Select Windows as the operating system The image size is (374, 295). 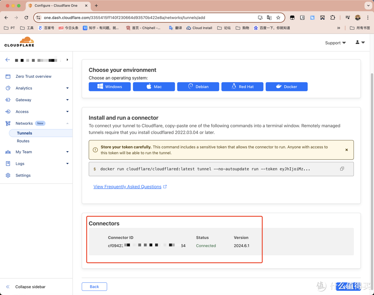109,86
